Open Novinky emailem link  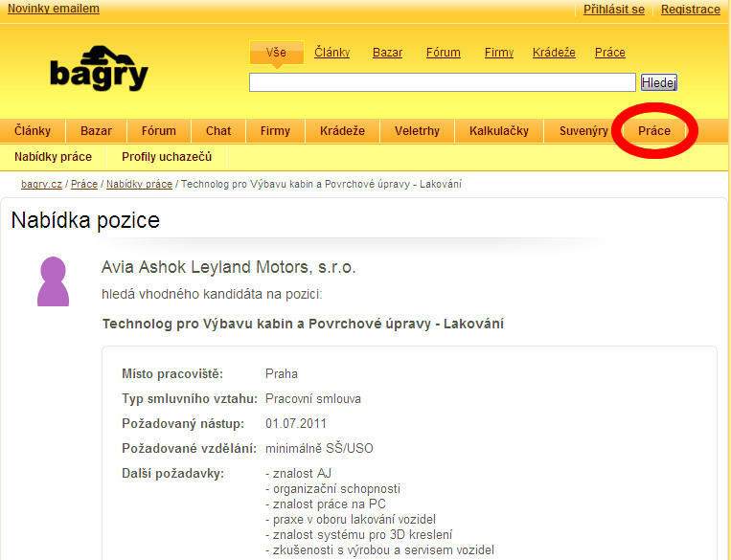(x=53, y=9)
